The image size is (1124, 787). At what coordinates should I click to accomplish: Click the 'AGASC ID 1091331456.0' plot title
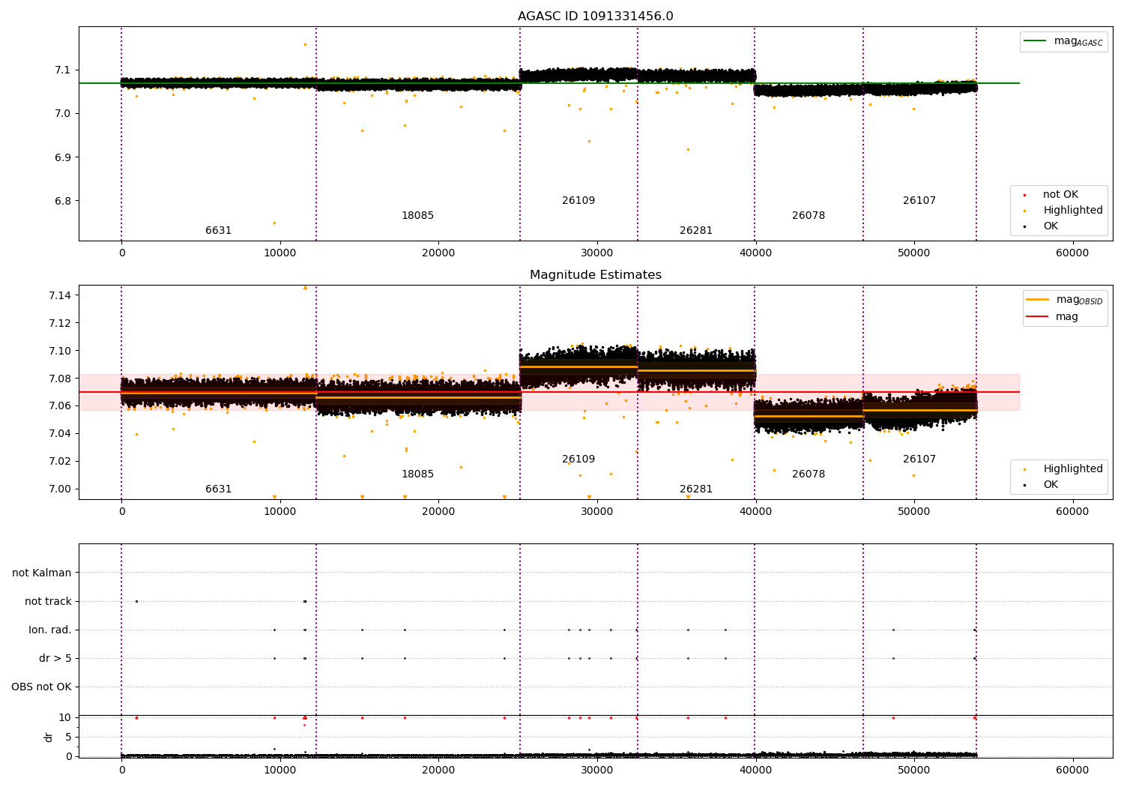[595, 16]
